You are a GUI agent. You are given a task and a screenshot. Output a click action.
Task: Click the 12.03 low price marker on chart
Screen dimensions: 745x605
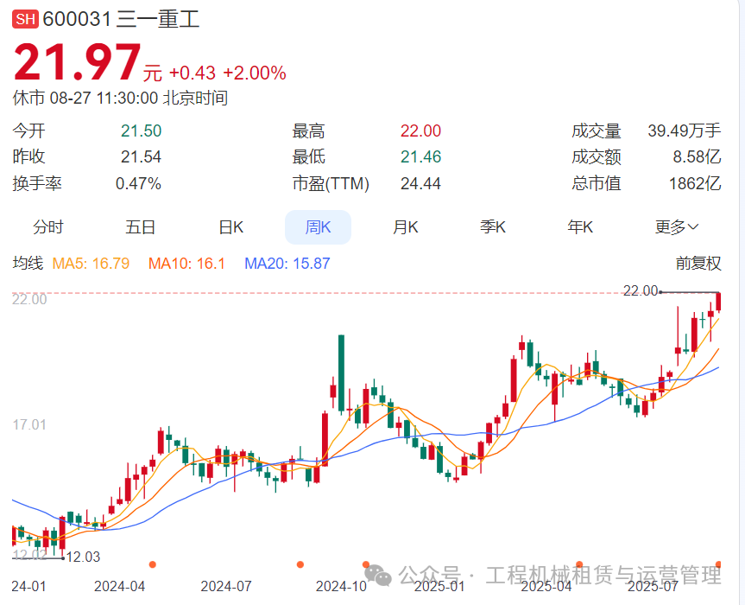click(83, 557)
